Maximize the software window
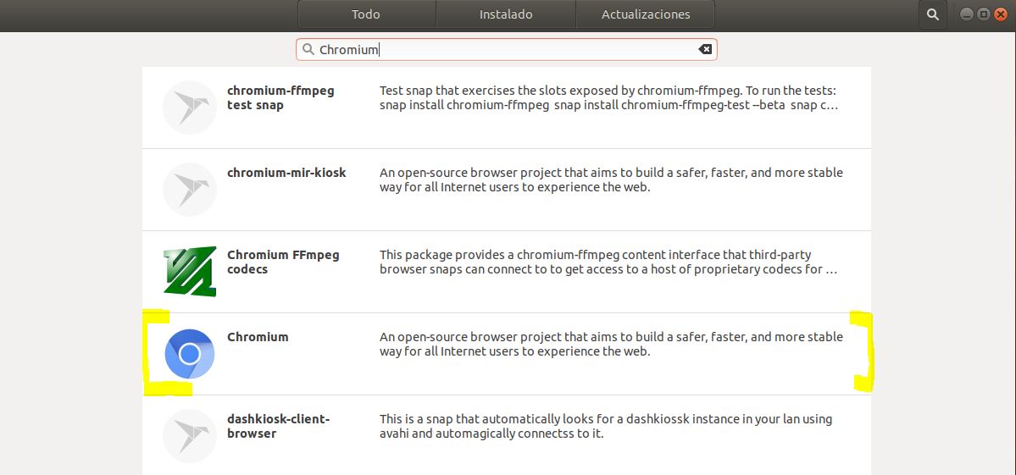The image size is (1016, 475). point(984,14)
